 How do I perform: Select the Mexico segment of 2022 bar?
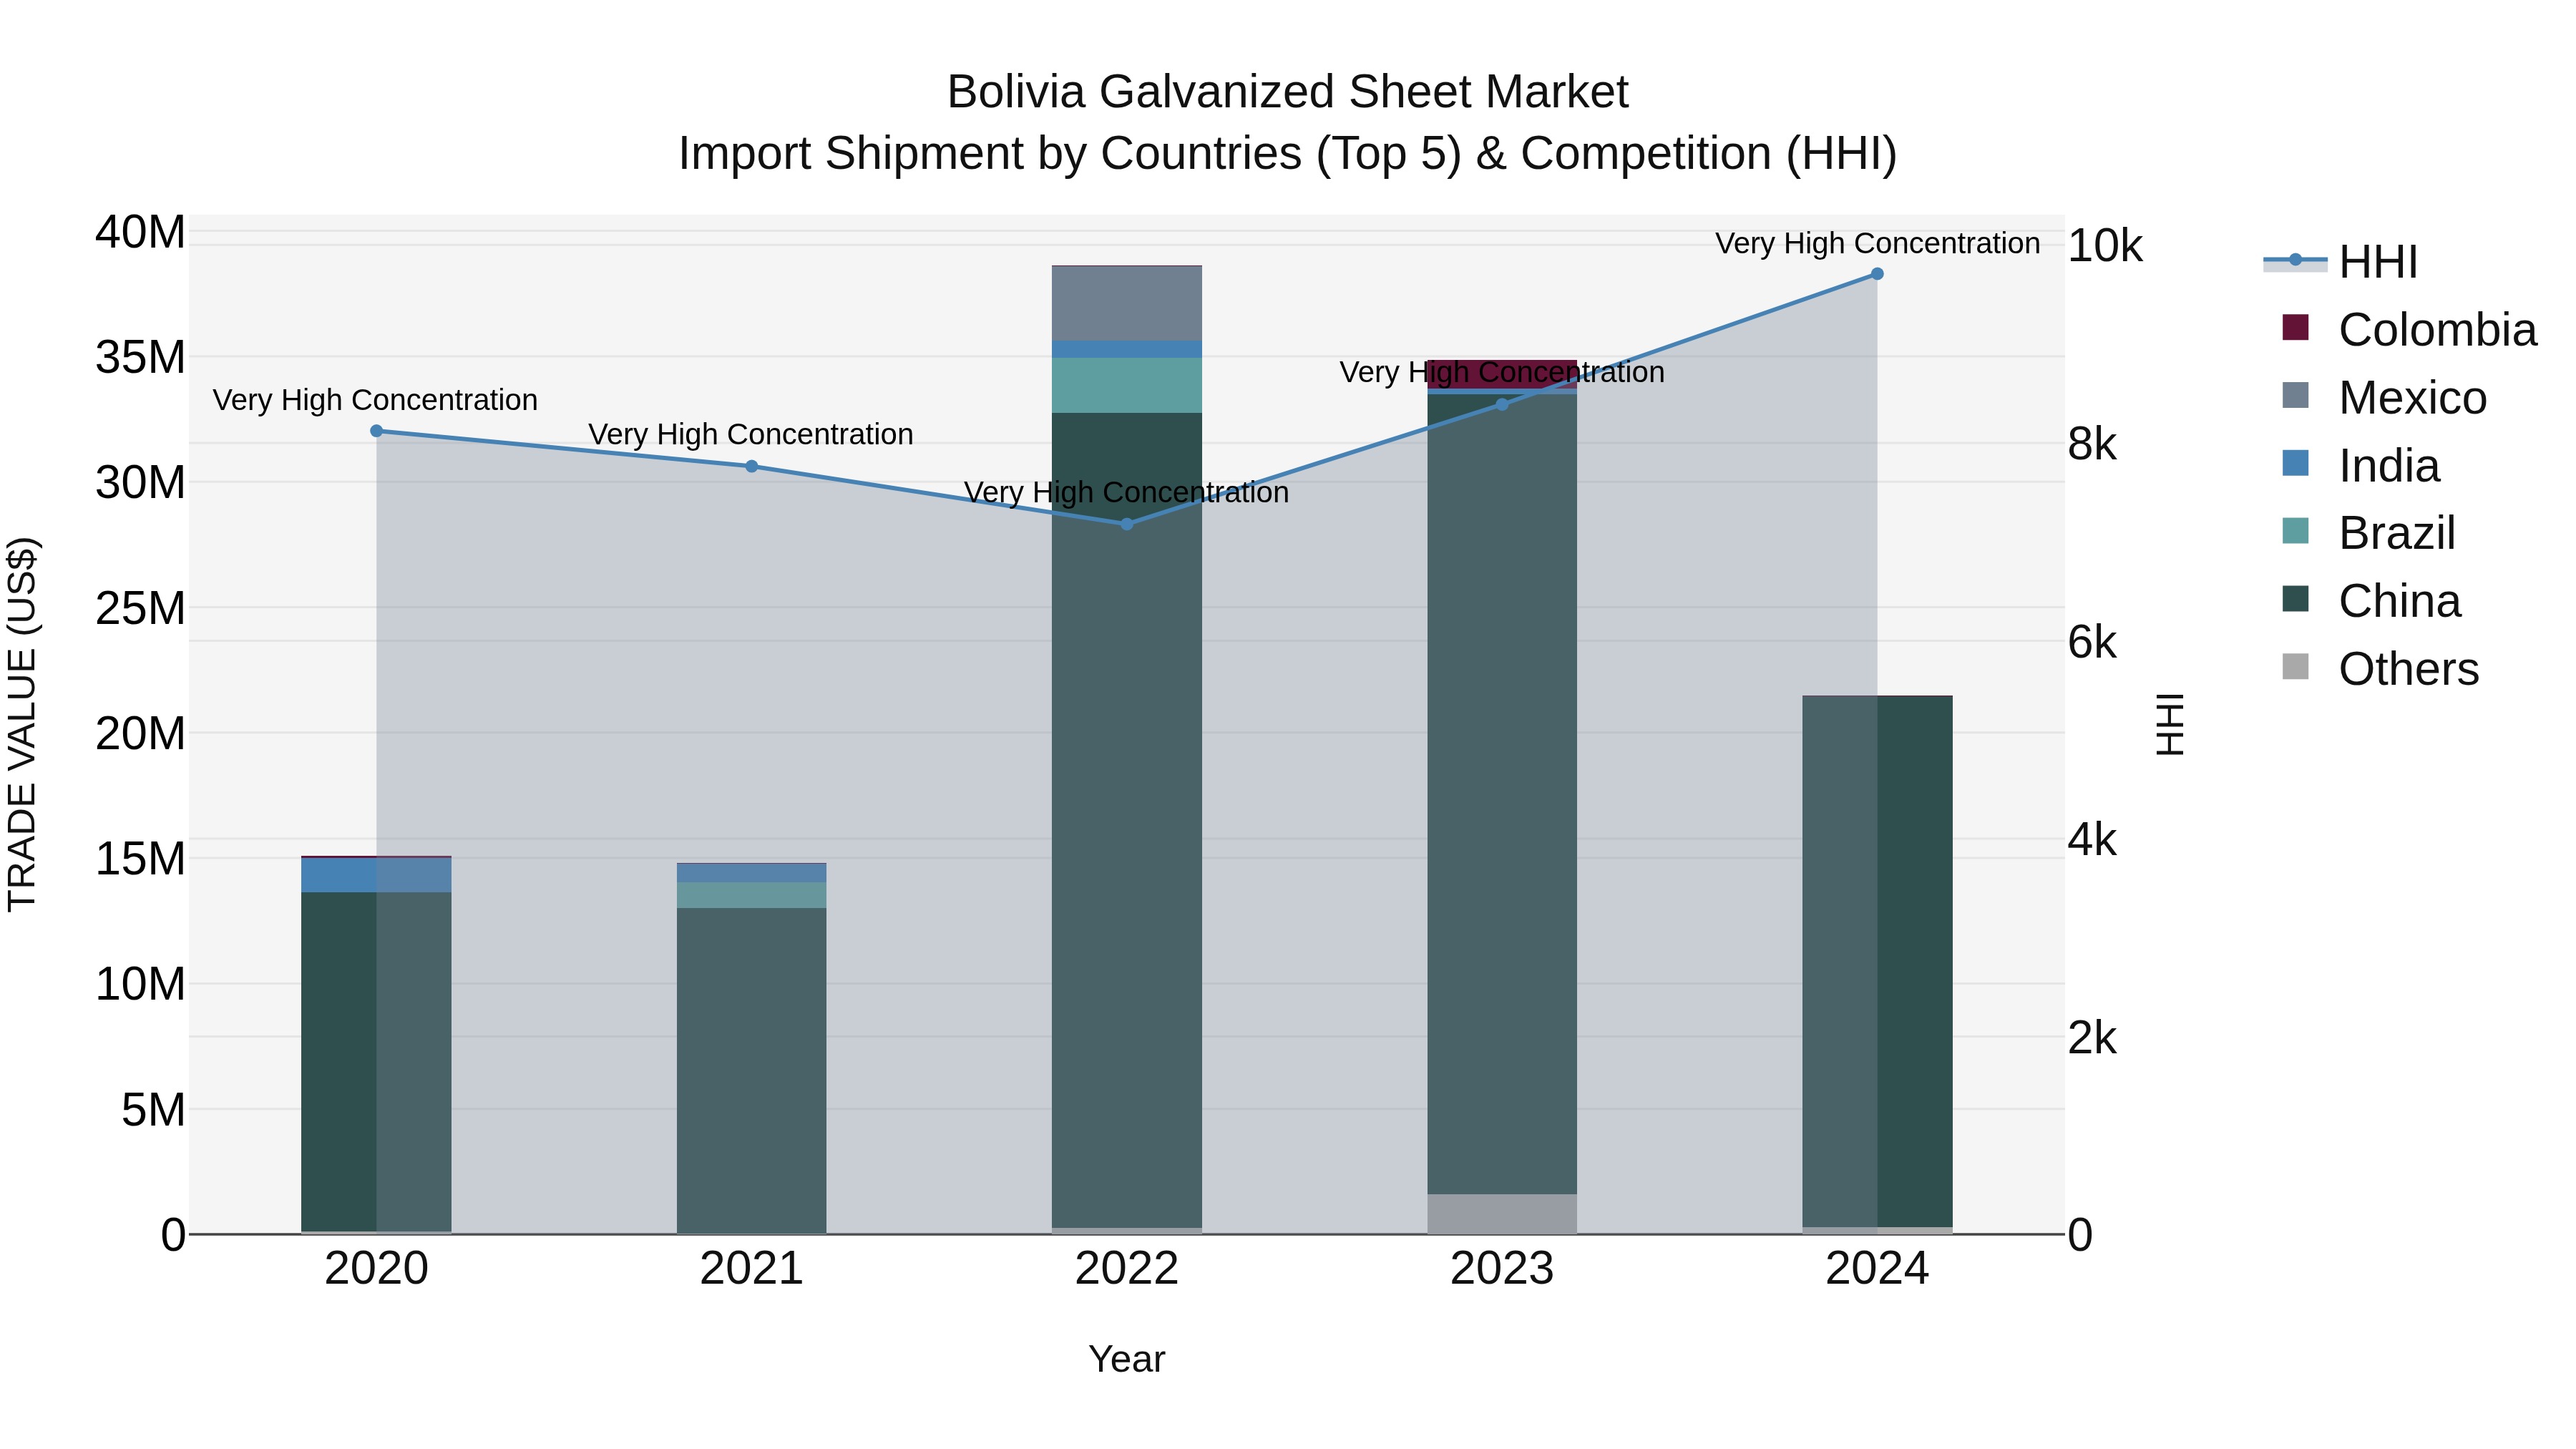pos(1126,303)
